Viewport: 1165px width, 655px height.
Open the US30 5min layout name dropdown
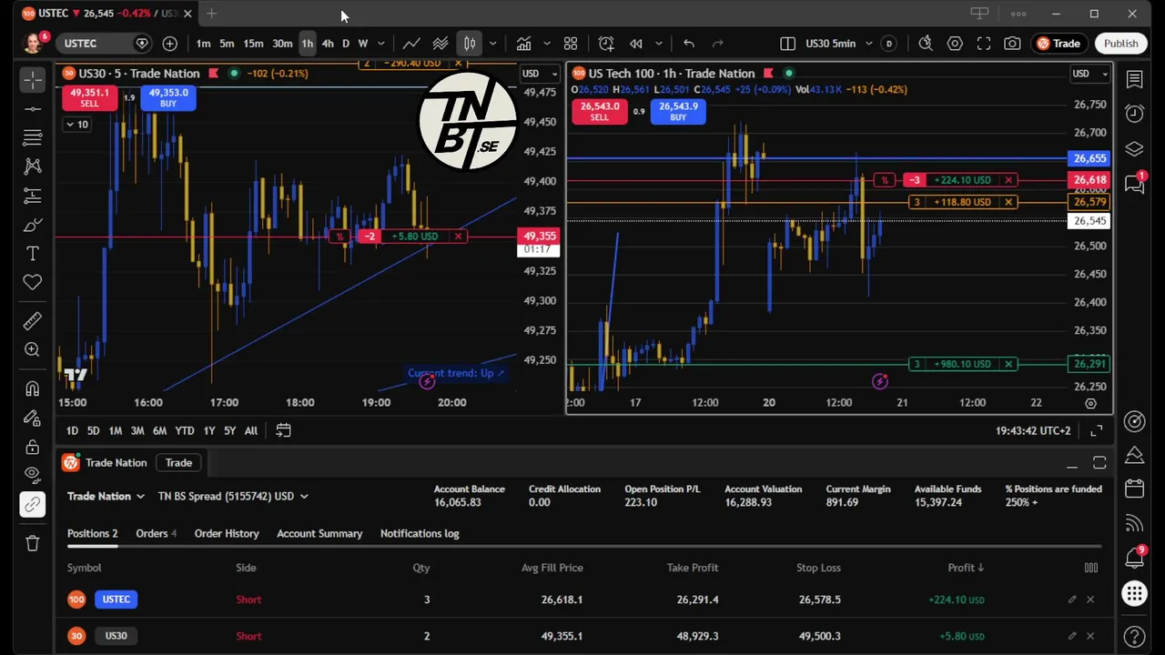[x=868, y=44]
